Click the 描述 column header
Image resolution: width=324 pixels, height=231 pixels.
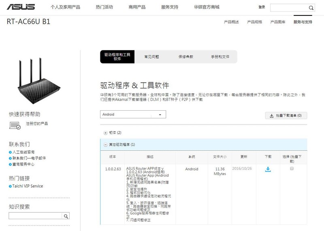150,157
